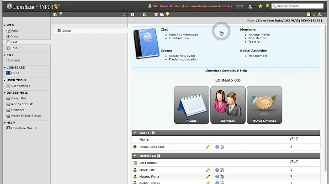
Task: Click the blue LionsBase book image
Action: point(146,43)
